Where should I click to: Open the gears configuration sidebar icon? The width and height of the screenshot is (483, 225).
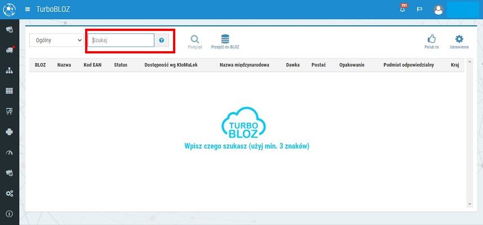[10, 193]
